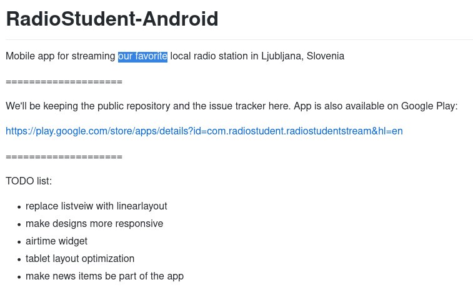The image size is (473, 297).
Task: Click the 'airtime widget' list item
Action: (56, 241)
